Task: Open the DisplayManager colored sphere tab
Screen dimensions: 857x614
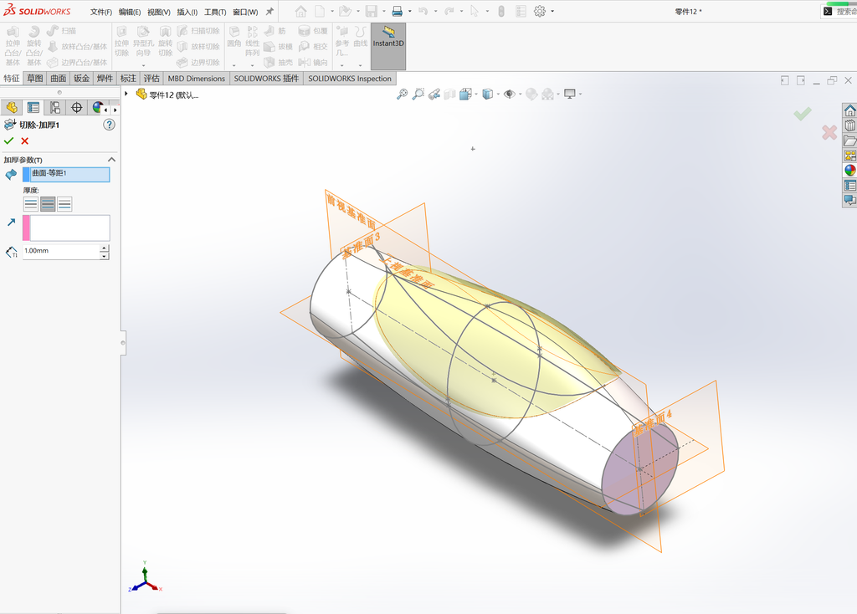Action: click(x=97, y=108)
